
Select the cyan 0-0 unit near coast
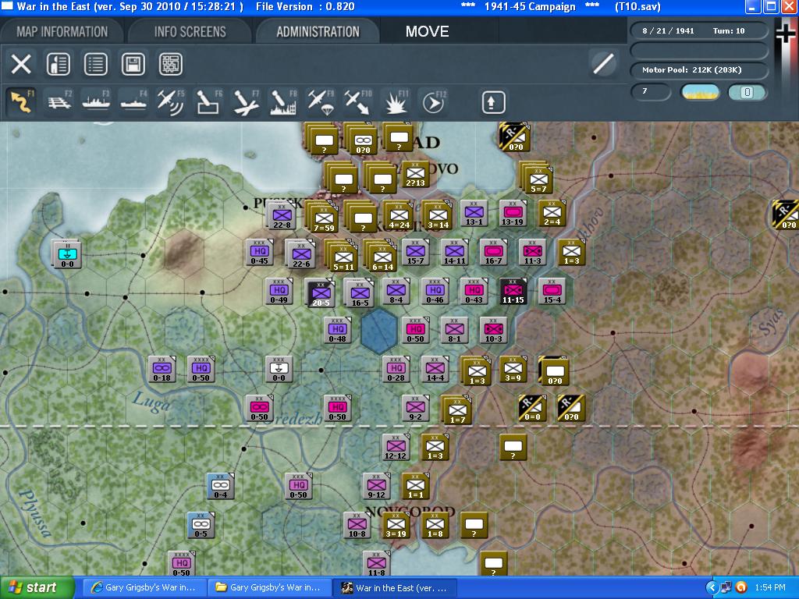click(x=67, y=253)
